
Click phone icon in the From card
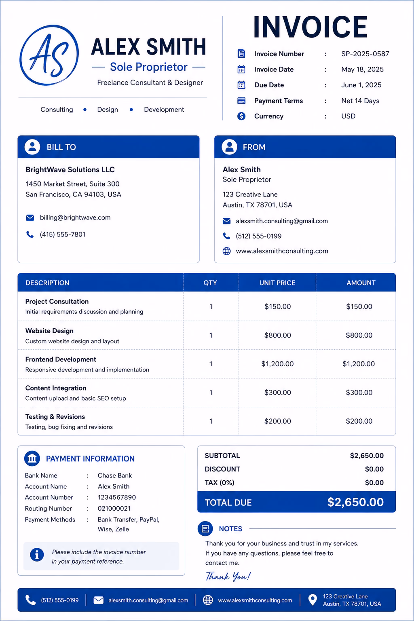click(x=227, y=236)
